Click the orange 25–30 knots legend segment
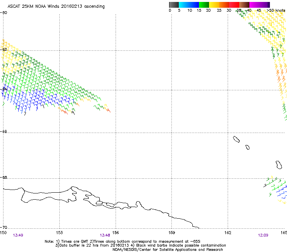 (x=224, y=5)
